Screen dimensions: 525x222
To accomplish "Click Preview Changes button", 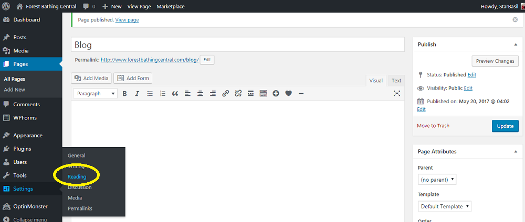I will click(x=495, y=61).
